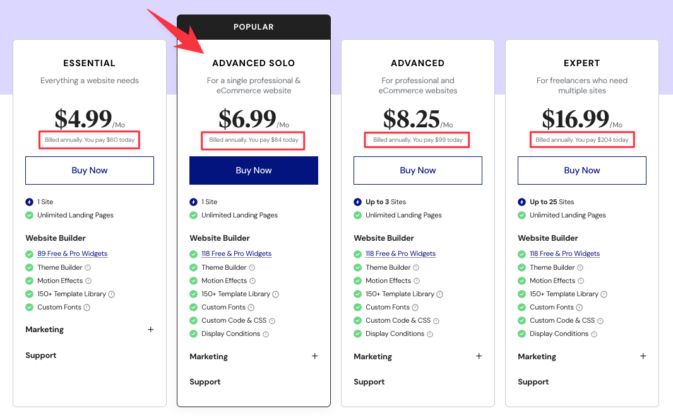The image size is (673, 416).
Task: Click the info icon beside Theme Builder in Essential
Action: (x=88, y=267)
